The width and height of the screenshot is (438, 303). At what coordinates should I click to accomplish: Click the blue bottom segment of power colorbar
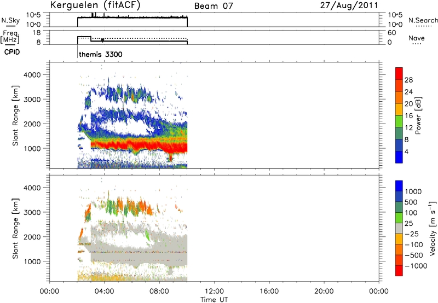(x=399, y=157)
